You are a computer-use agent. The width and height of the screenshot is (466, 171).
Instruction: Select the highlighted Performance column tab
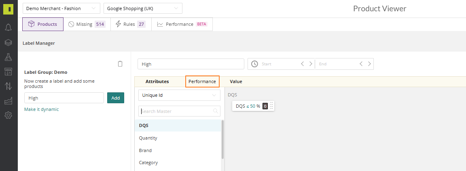click(x=202, y=81)
